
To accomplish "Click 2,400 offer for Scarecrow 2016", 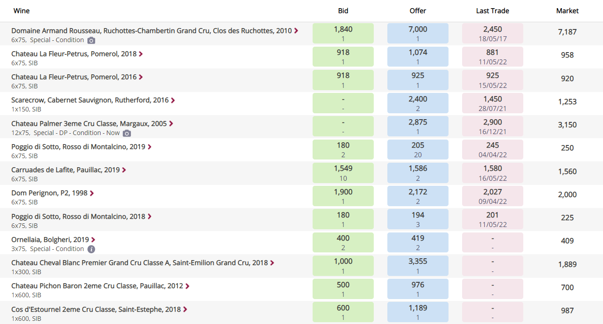I will (x=418, y=103).
